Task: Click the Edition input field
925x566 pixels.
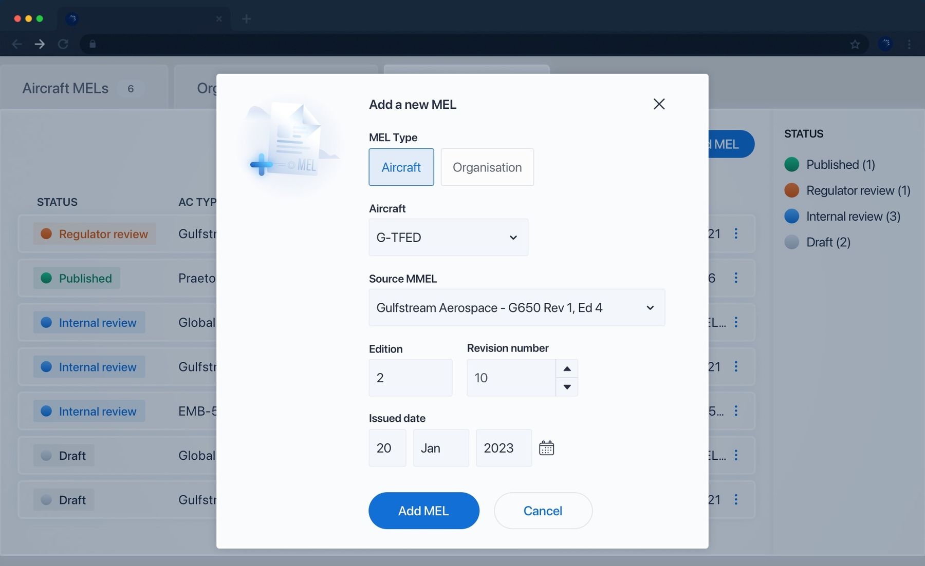Action: click(x=410, y=378)
